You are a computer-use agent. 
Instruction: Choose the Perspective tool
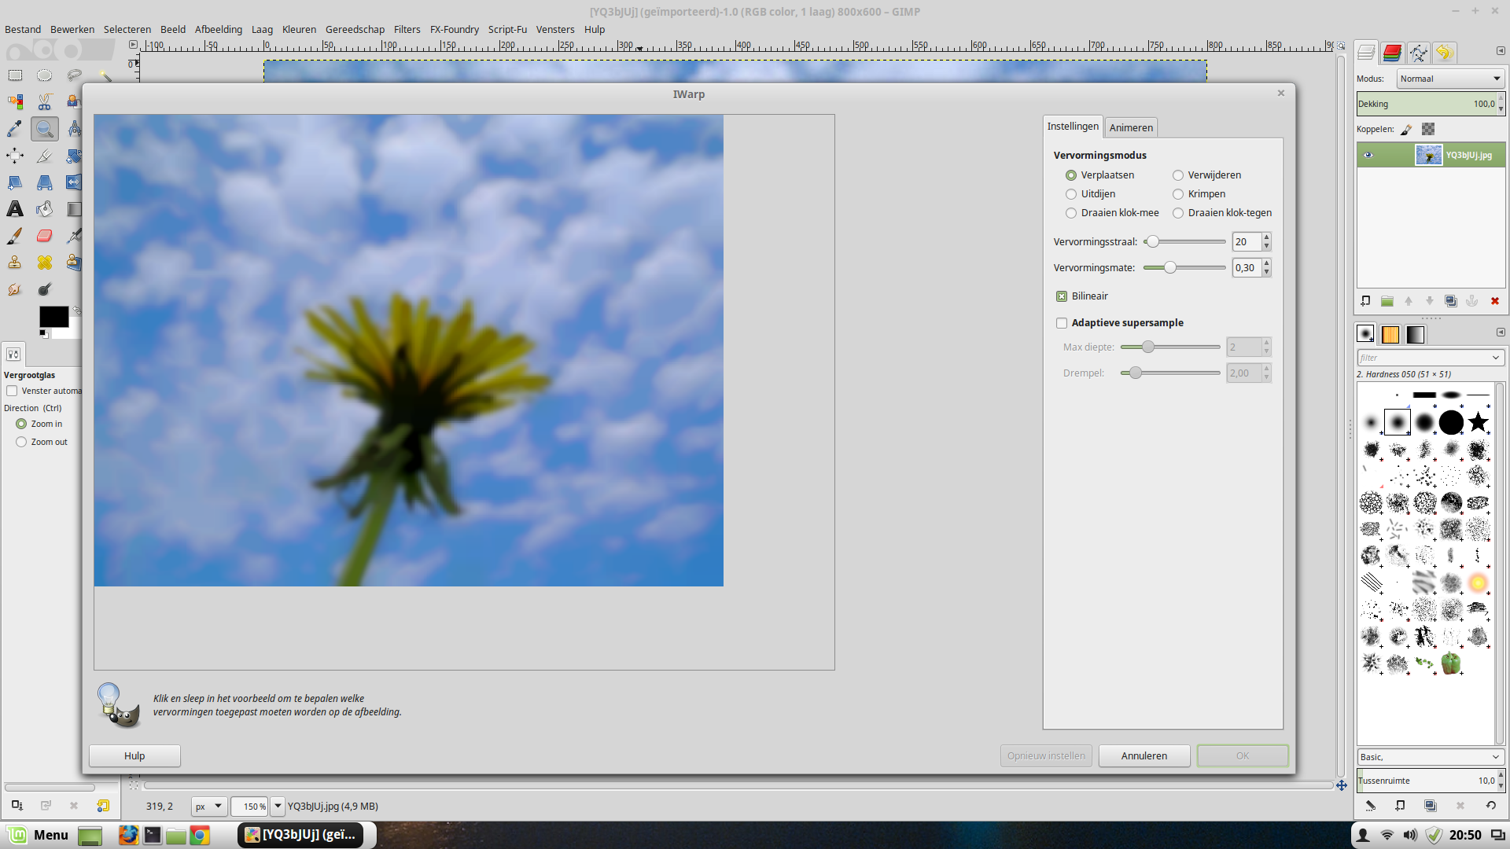pos(45,182)
